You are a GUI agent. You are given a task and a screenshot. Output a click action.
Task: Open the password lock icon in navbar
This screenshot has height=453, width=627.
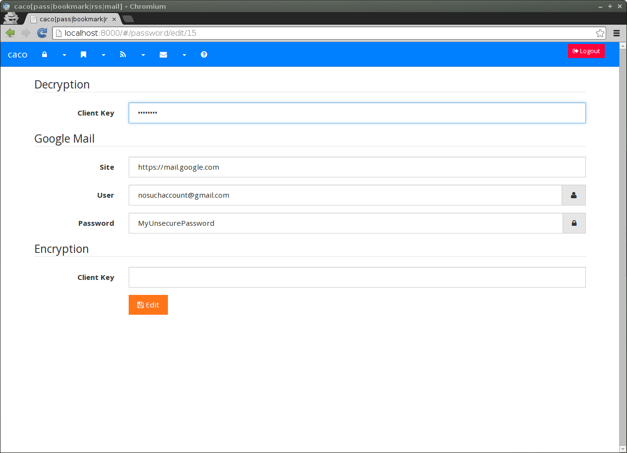click(45, 55)
